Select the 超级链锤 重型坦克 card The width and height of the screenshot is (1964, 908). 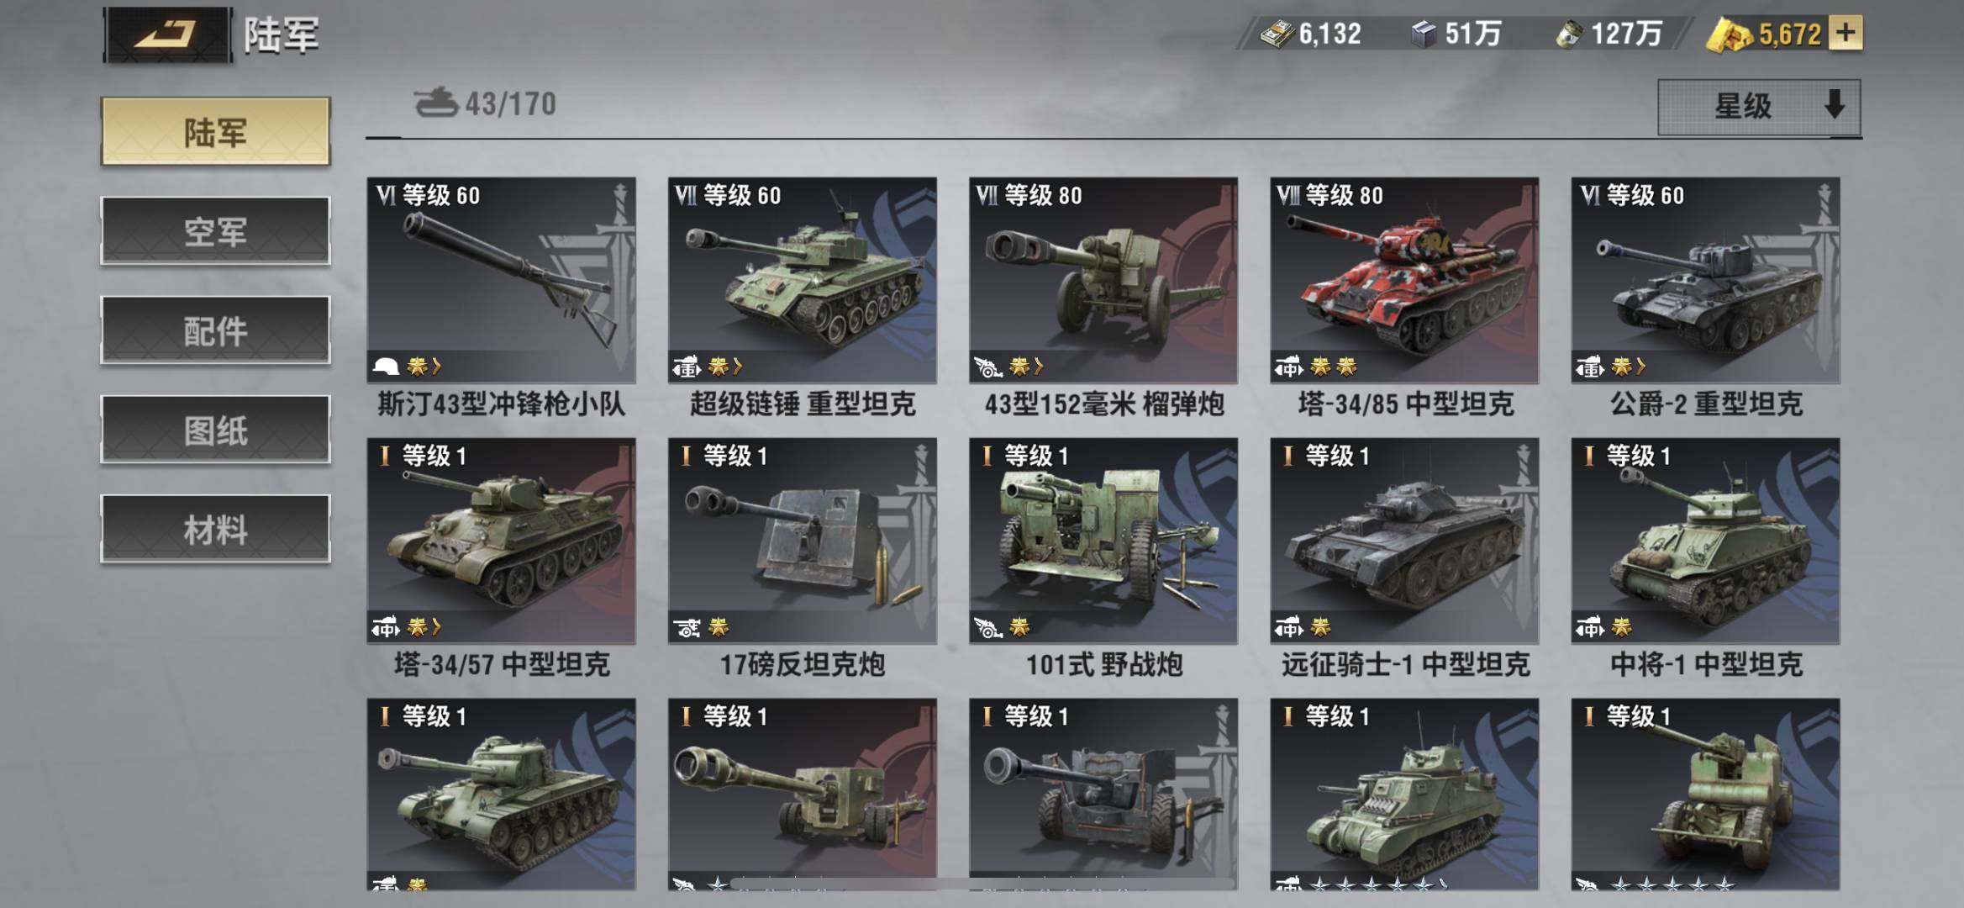(803, 298)
